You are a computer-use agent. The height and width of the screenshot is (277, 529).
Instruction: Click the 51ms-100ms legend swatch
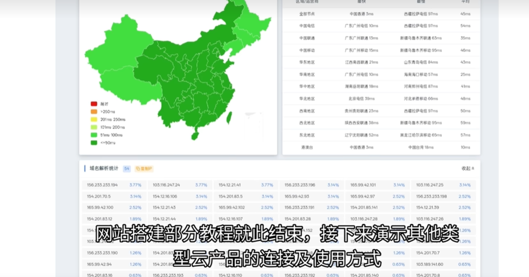94,135
